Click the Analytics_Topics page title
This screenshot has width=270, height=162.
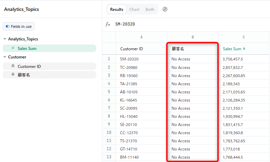pyautogui.click(x=21, y=9)
